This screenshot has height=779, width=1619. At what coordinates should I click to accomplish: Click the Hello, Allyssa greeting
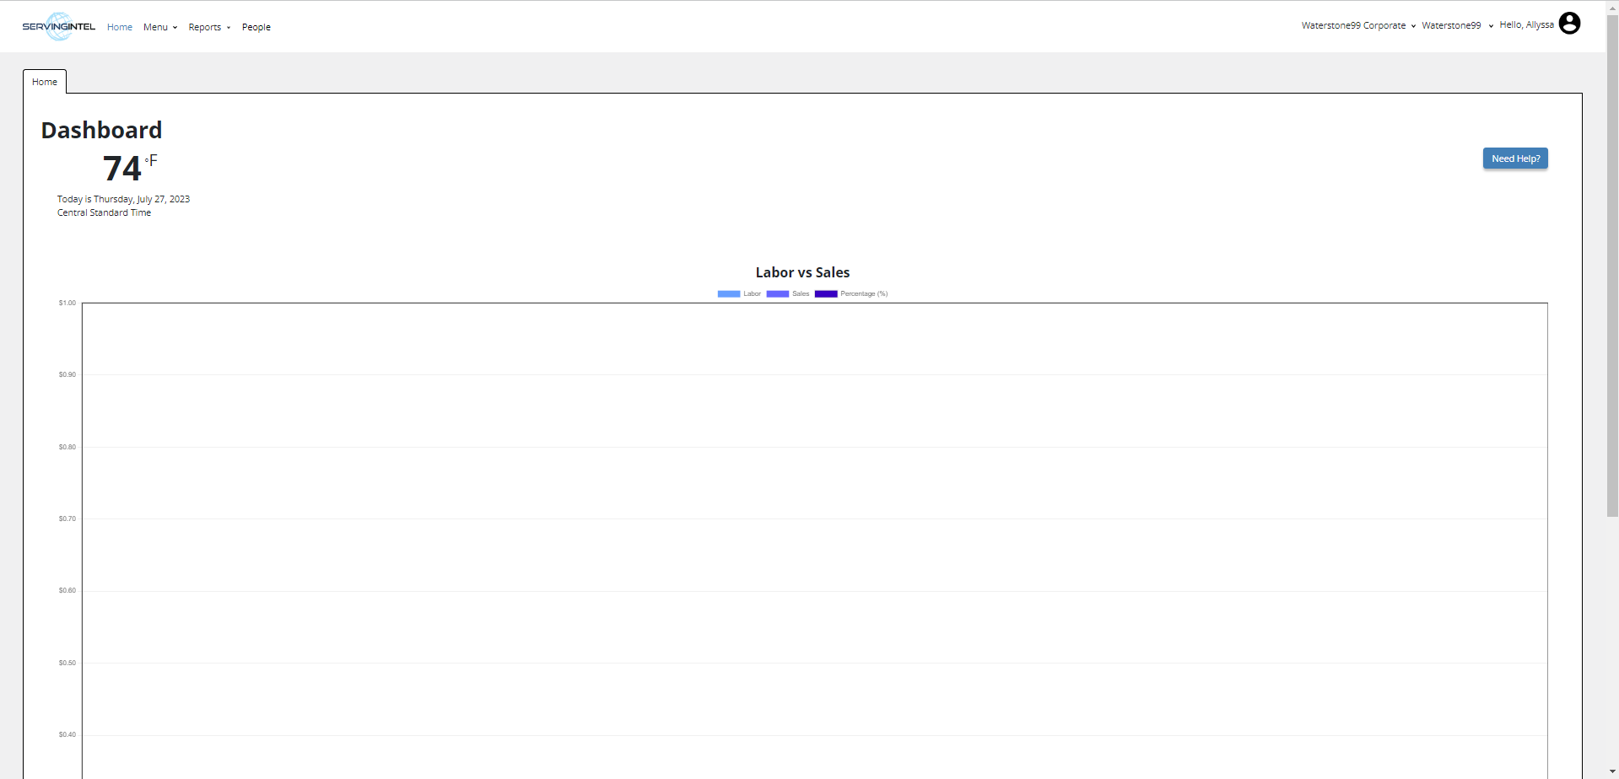click(1526, 25)
